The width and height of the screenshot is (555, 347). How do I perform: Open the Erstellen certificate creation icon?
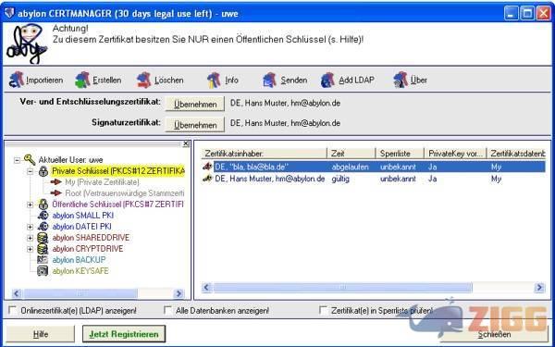point(83,80)
